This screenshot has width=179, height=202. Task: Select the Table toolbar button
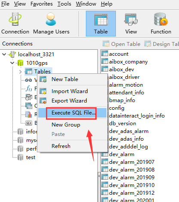pyautogui.click(x=101, y=24)
